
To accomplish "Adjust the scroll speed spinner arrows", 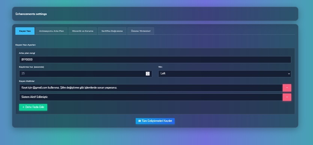I will 148,74.
